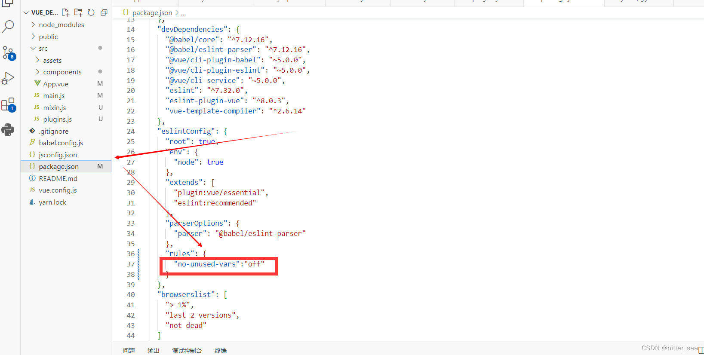Click "parserOptions" key on line 33

[197, 223]
